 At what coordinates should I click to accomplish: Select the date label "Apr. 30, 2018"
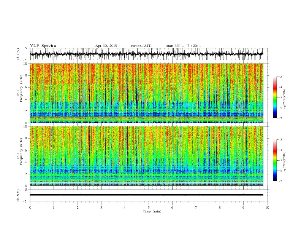click(x=106, y=46)
